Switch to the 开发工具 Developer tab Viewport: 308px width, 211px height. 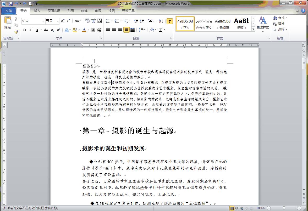[x=128, y=11]
